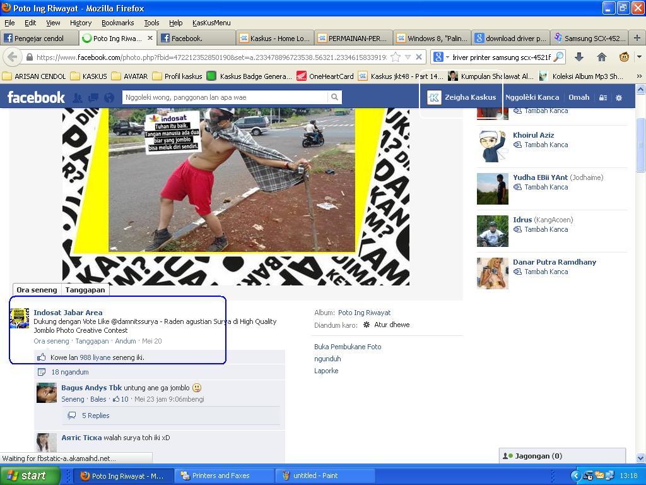Viewport: 646px width, 485px height.
Task: Open Indosat Jabar Area profile link
Action: pos(68,312)
